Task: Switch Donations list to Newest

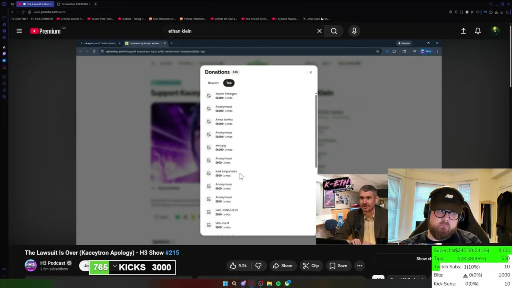Action: [213, 83]
